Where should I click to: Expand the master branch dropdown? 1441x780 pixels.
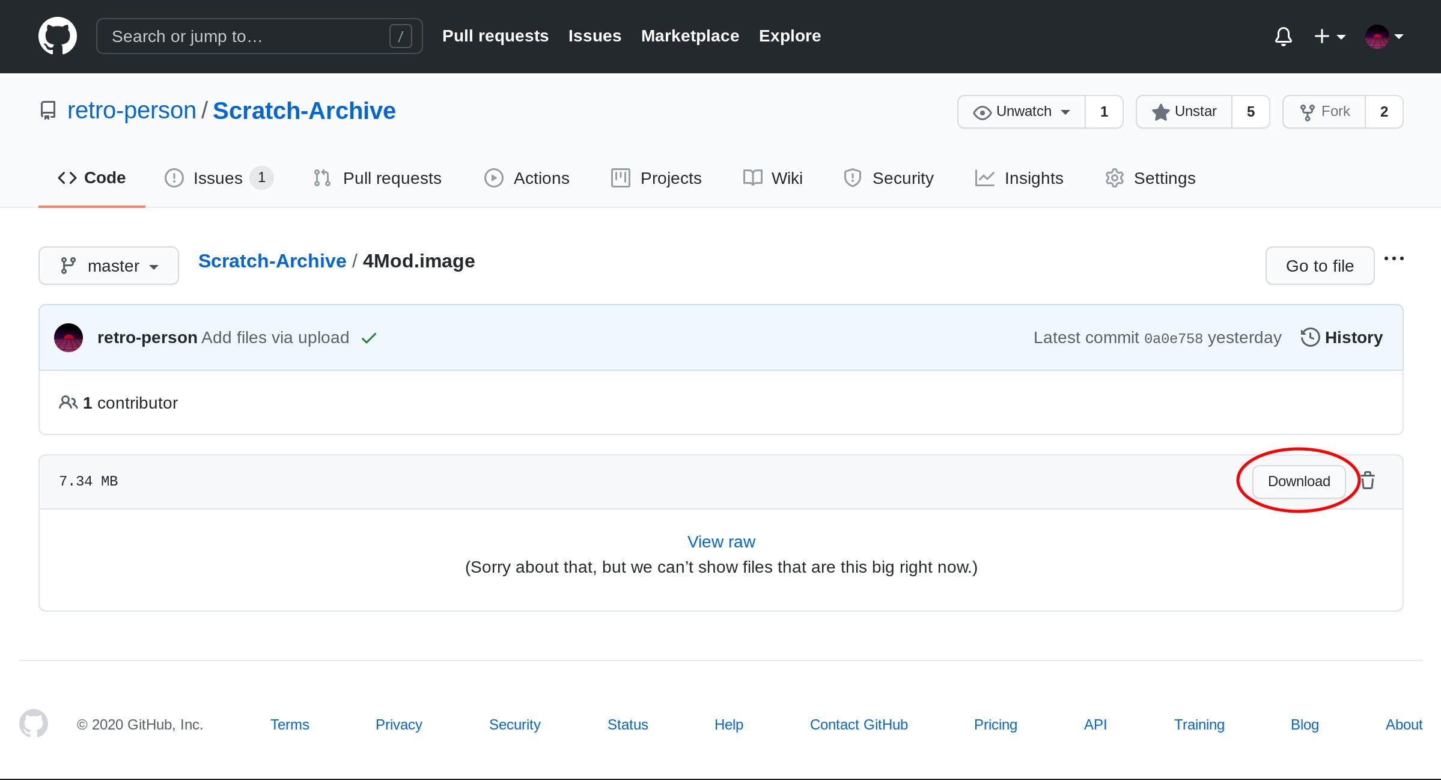(x=109, y=266)
